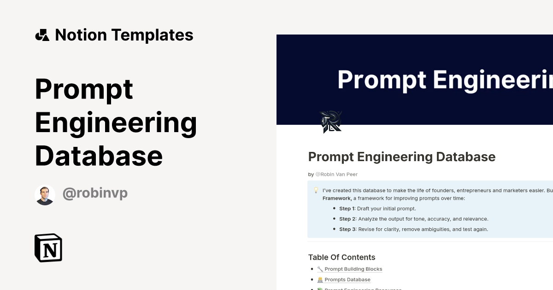553x290 pixels.
Task: Click the Notion Templates header text
Action: [124, 35]
